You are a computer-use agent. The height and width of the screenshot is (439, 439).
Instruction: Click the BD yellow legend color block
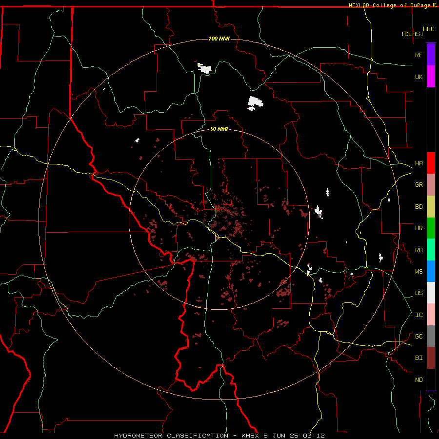(x=431, y=207)
